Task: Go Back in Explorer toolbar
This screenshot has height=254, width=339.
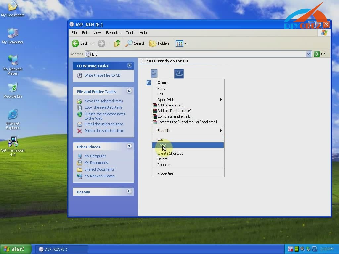Action: pyautogui.click(x=80, y=43)
